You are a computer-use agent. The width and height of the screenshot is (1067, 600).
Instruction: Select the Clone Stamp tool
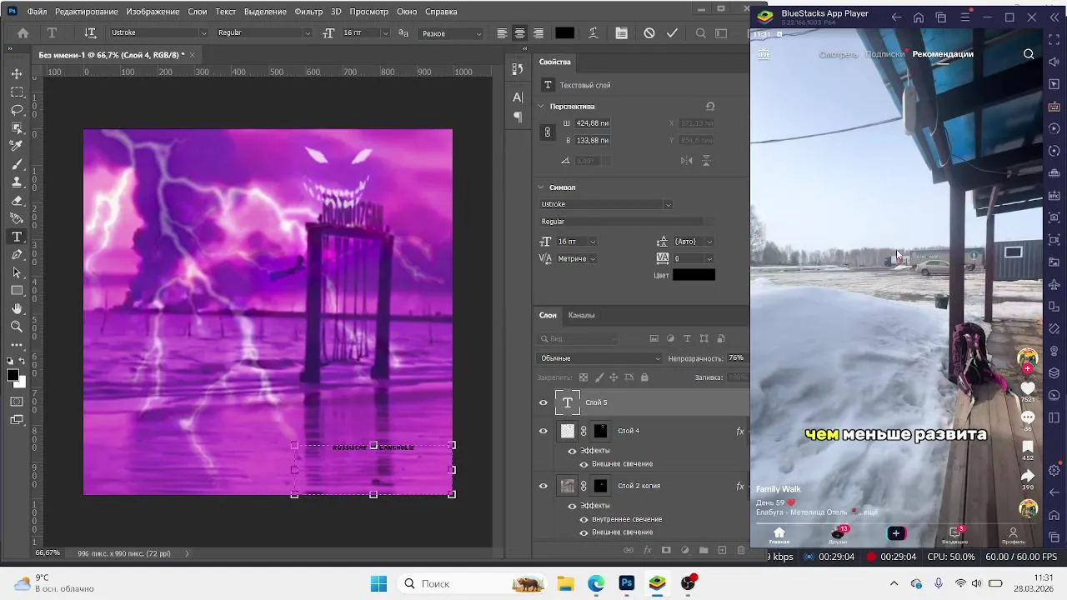[x=17, y=182]
